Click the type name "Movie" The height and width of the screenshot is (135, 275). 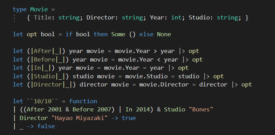pos(39,9)
